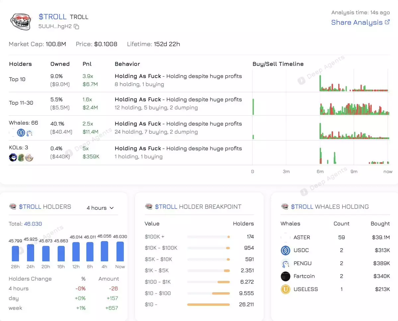Click the USDC icon in Whales row
The image size is (398, 321).
pyautogui.click(x=21, y=132)
